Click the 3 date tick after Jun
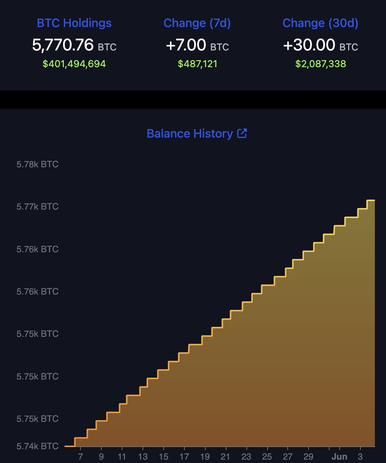This screenshot has width=386, height=463. [x=360, y=456]
